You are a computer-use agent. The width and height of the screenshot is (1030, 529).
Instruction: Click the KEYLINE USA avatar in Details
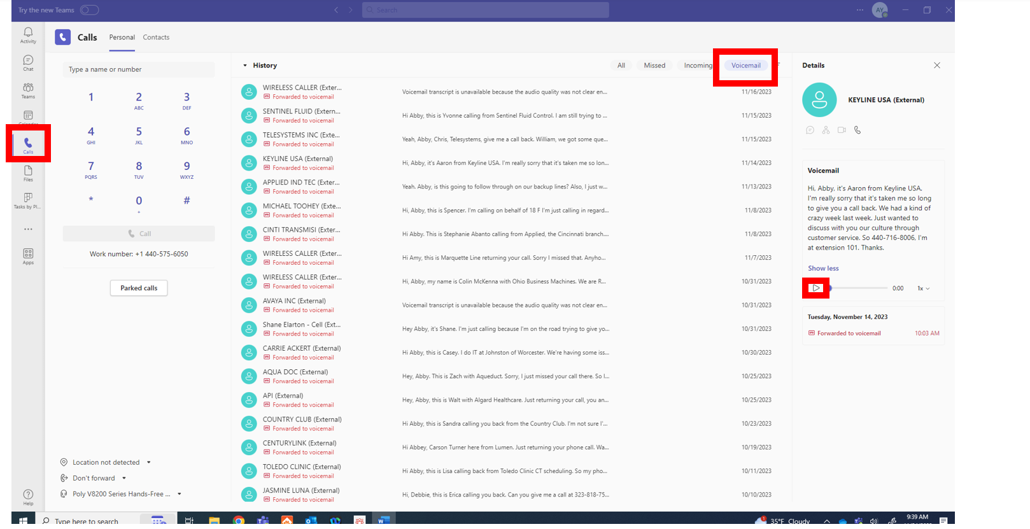coord(819,100)
